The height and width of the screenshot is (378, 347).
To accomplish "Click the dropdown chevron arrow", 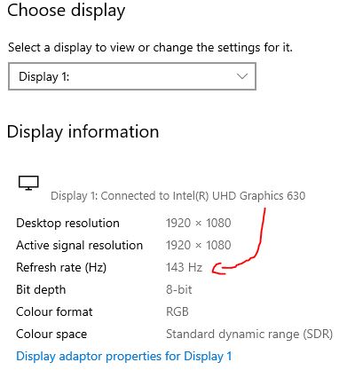I will [x=242, y=76].
